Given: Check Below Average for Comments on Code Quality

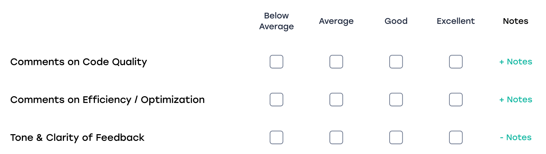Looking at the screenshot, I should (x=276, y=62).
